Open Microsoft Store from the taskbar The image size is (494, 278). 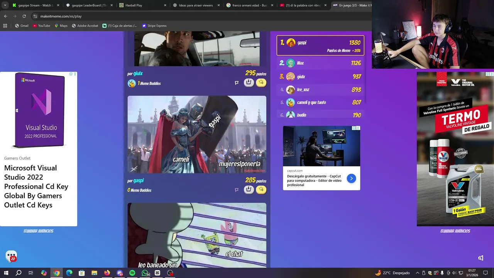click(x=81, y=273)
